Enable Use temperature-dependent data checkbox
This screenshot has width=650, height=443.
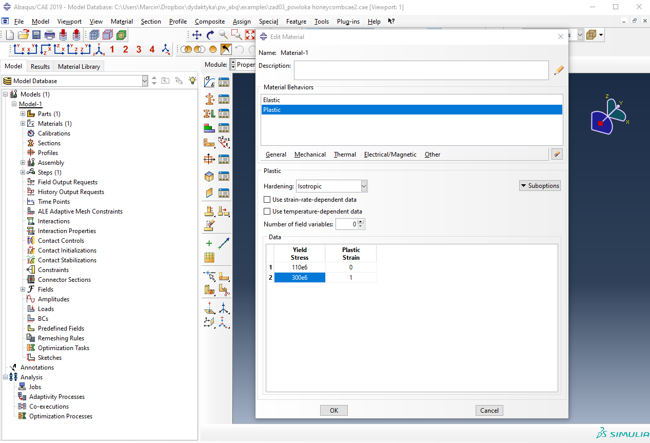click(267, 211)
